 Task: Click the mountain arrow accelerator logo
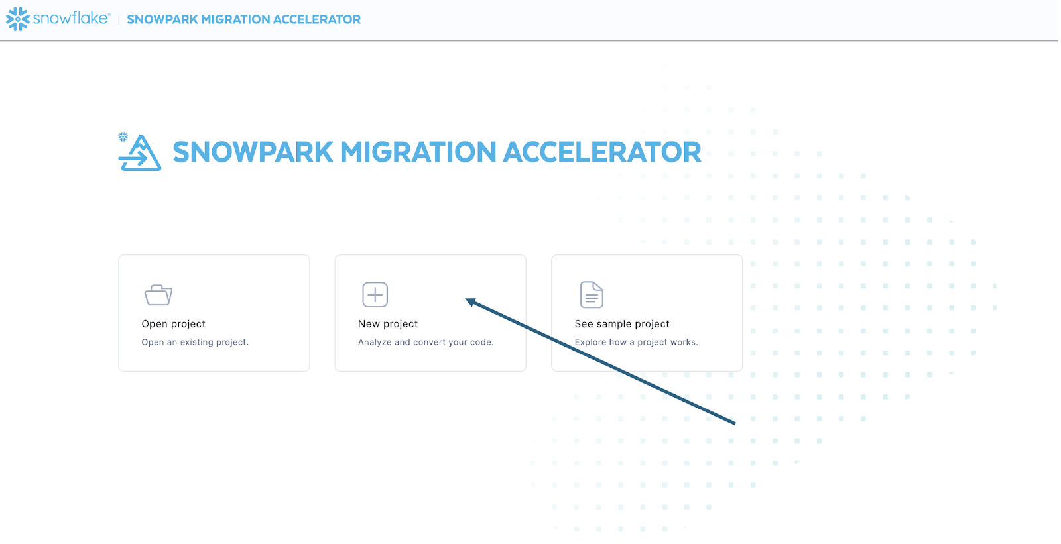[141, 155]
